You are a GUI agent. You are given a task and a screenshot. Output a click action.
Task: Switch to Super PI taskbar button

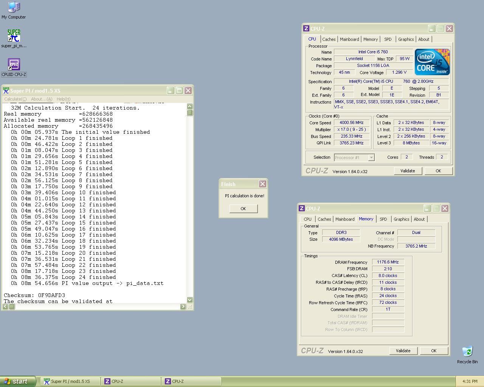(x=70, y=381)
